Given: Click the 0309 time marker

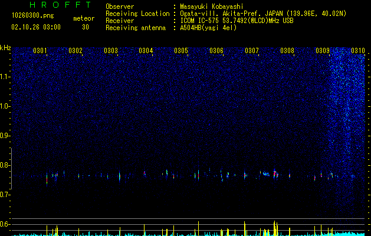Looking at the screenshot, I should [x=323, y=51].
